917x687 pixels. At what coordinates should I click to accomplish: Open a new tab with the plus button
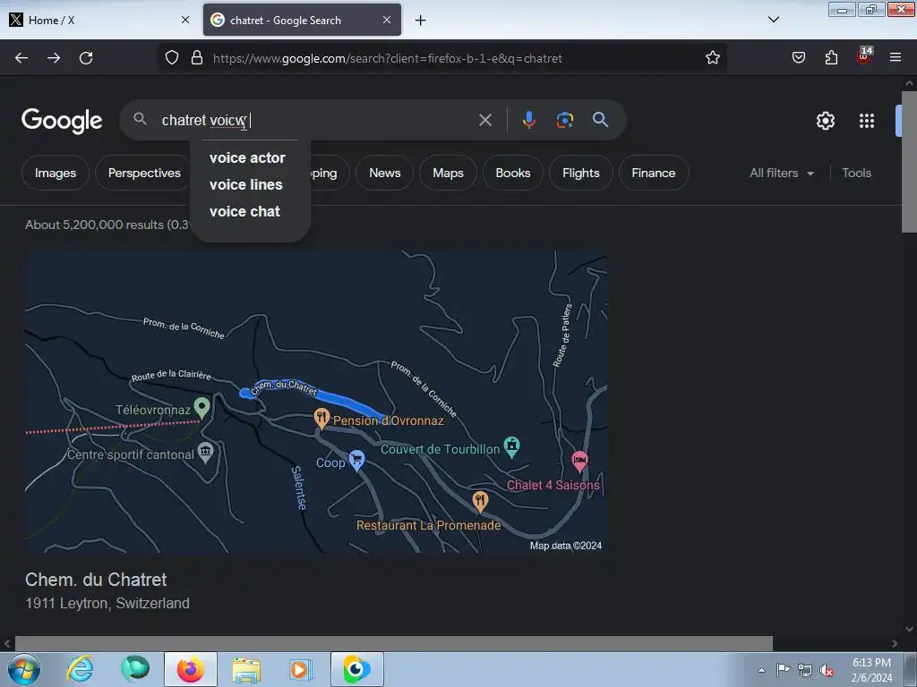(421, 21)
